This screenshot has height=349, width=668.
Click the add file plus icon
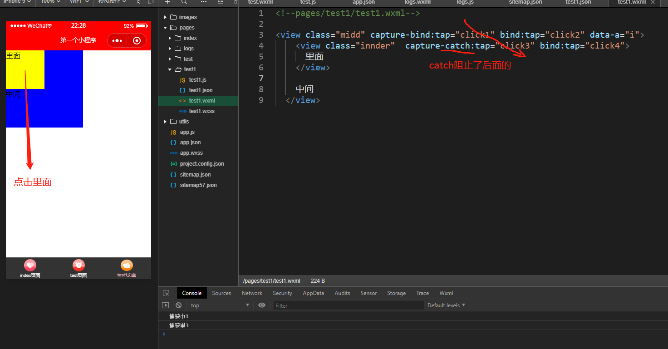[x=167, y=2]
